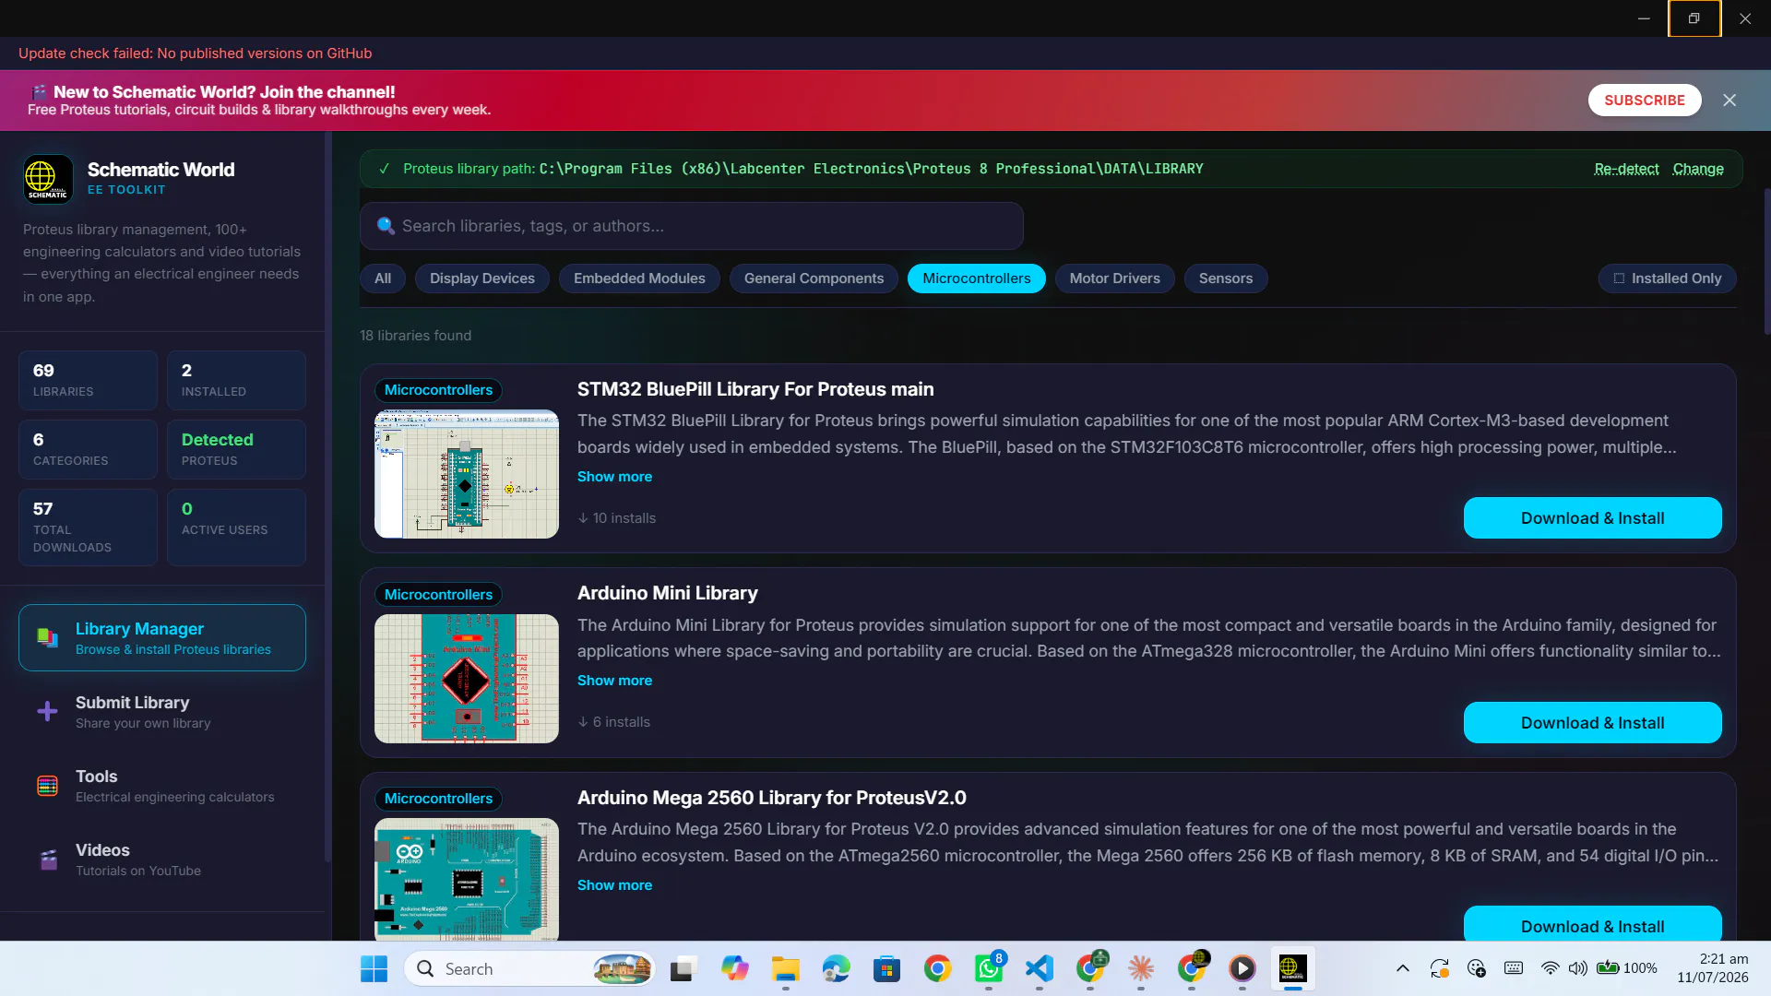Click the STM32 BluePill Library title
Image resolution: width=1771 pixels, height=996 pixels.
tap(755, 389)
